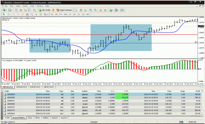Open the Alerts terminal tab
Viewport: 205px width, 124px height.
(x=37, y=118)
